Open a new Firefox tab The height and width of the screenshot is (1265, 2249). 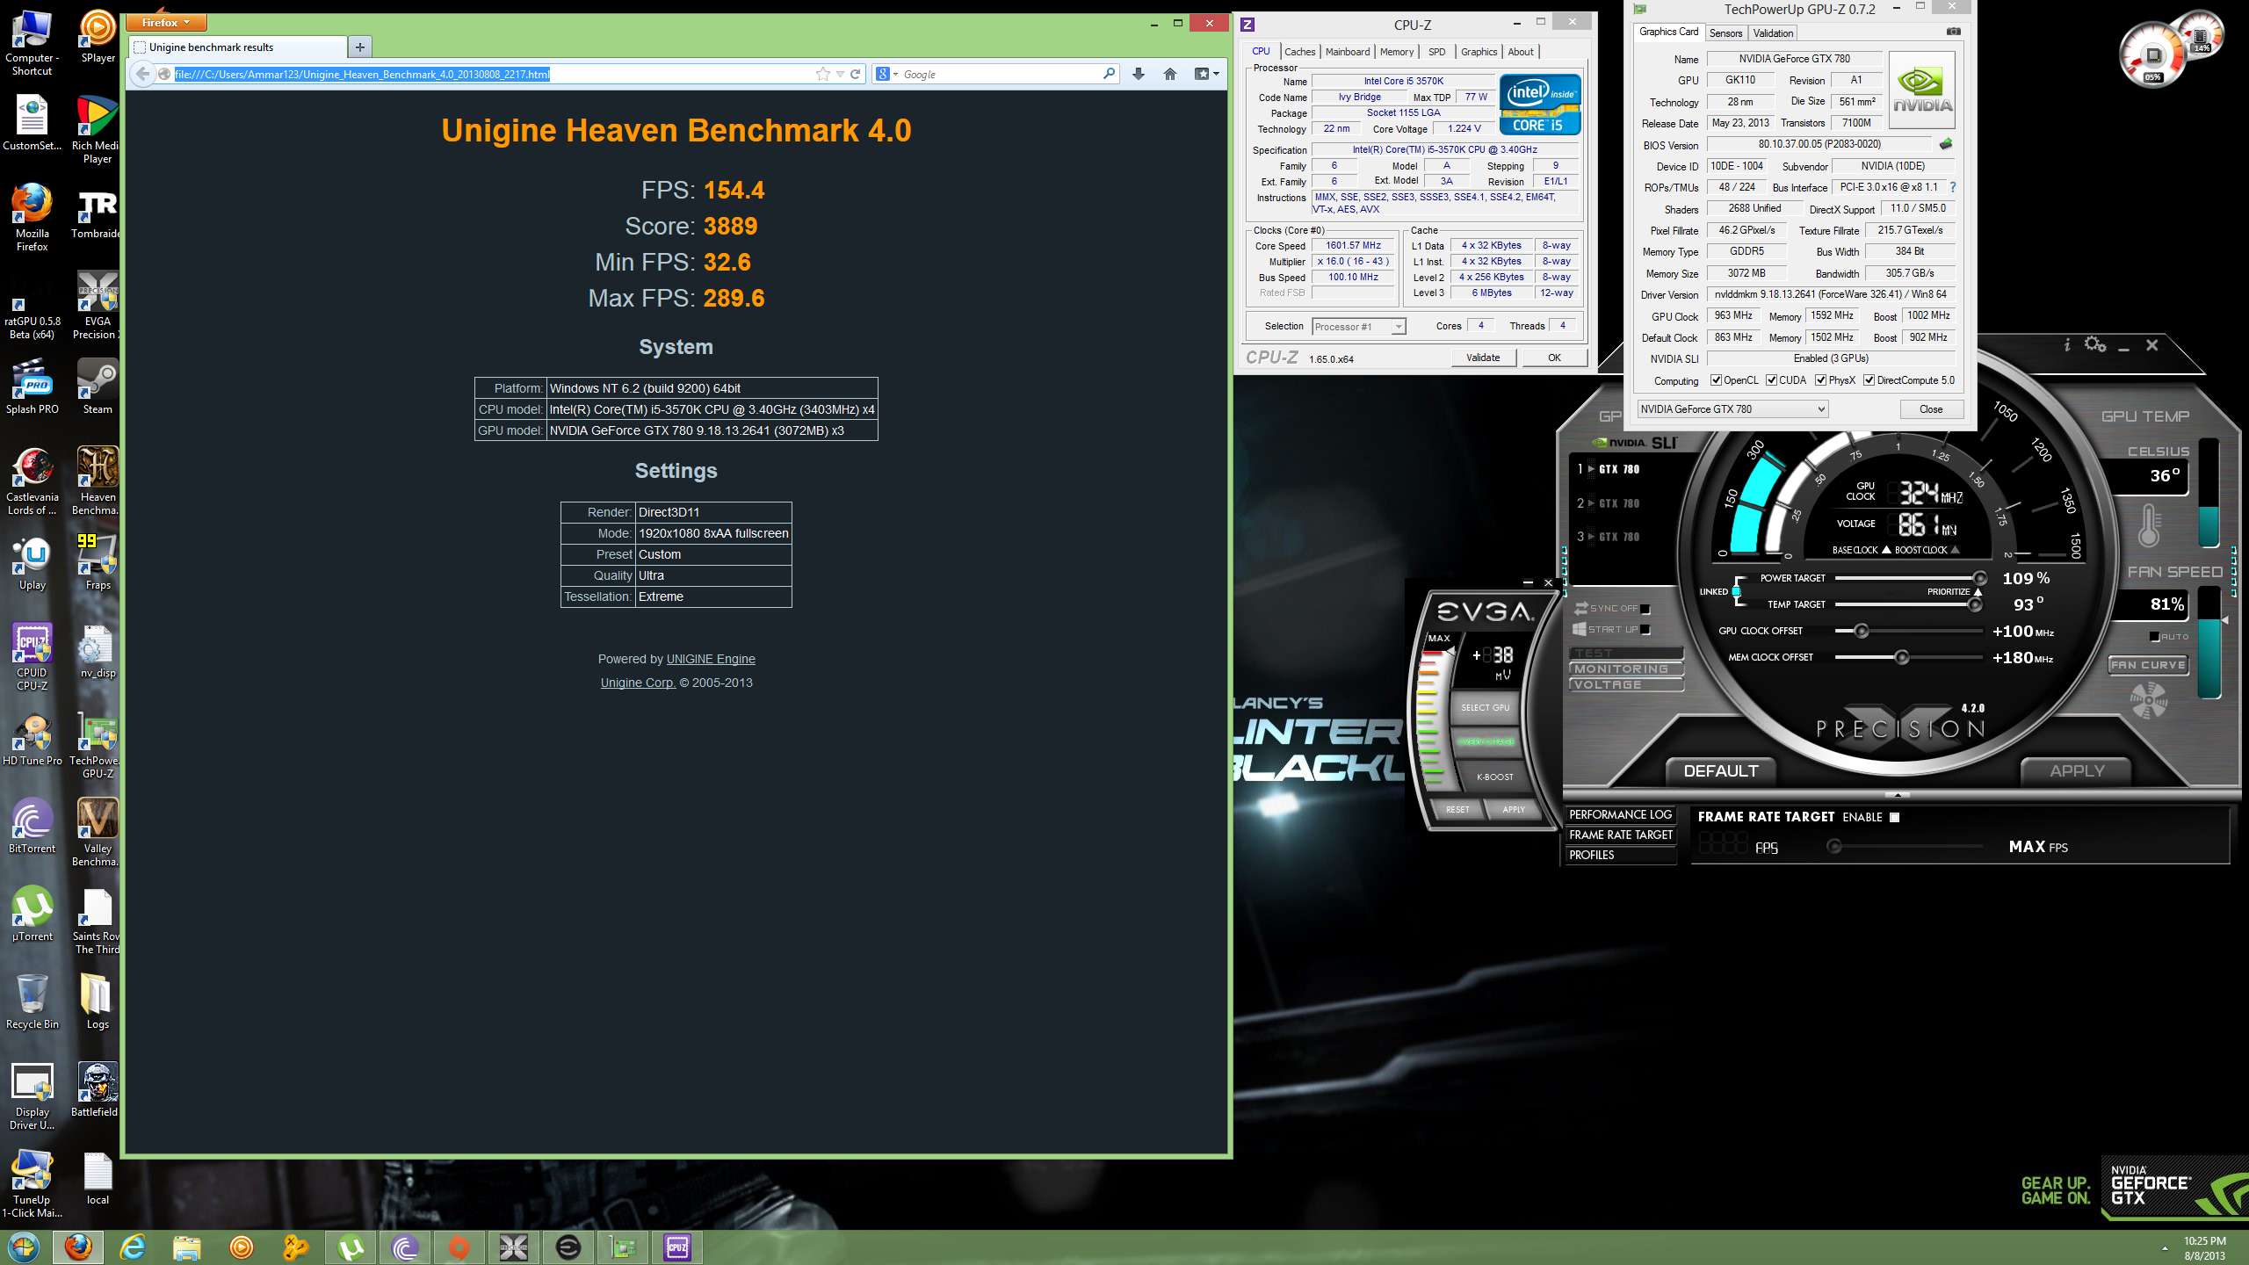(359, 47)
